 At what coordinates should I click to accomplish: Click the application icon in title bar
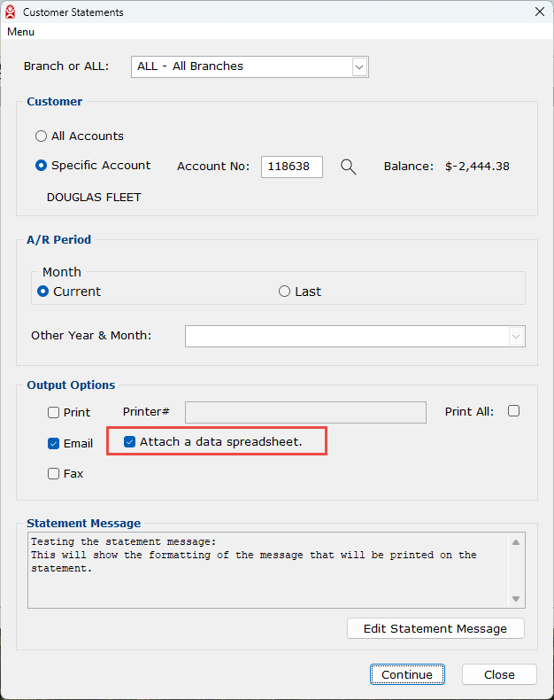(11, 12)
